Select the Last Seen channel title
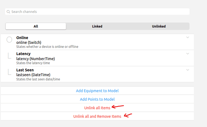Screen dimensions: 207x127 tap(25, 70)
